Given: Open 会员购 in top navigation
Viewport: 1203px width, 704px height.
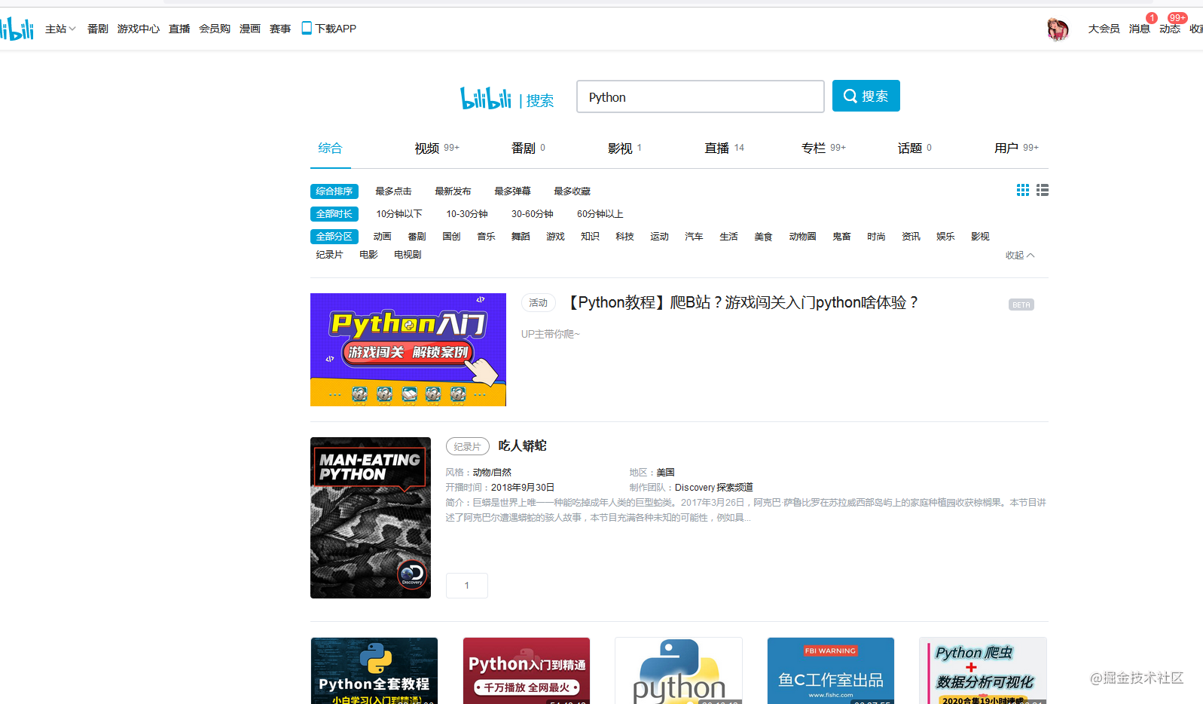Looking at the screenshot, I should [215, 29].
